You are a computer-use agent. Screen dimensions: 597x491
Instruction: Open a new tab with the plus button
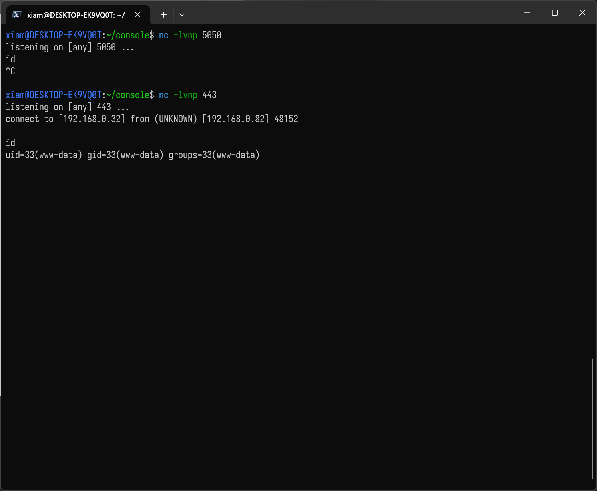(x=163, y=15)
